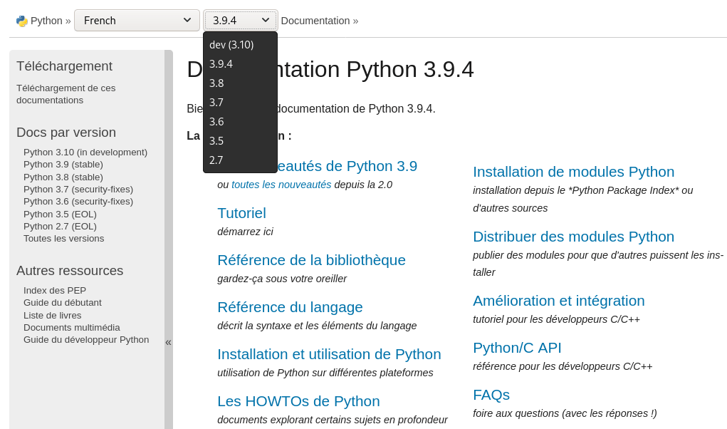Click the Python logo icon
Screen dimensions: 727x429
(x=22, y=21)
